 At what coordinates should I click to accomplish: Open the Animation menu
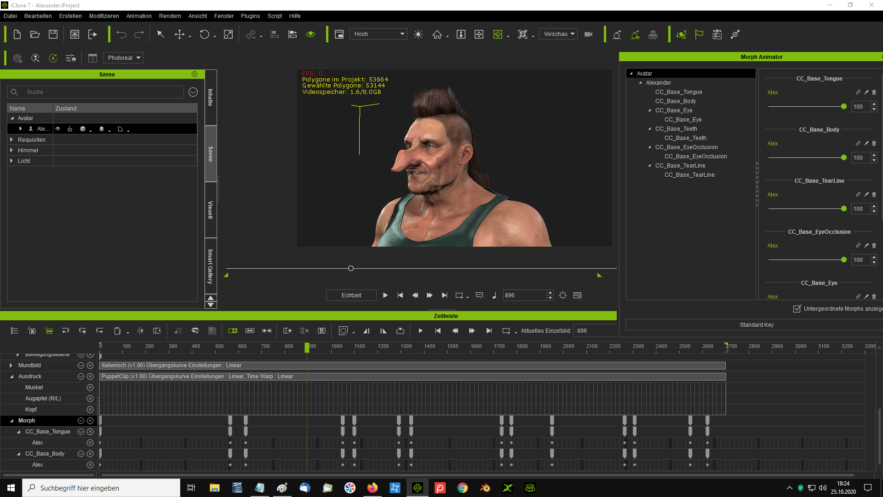tap(139, 16)
